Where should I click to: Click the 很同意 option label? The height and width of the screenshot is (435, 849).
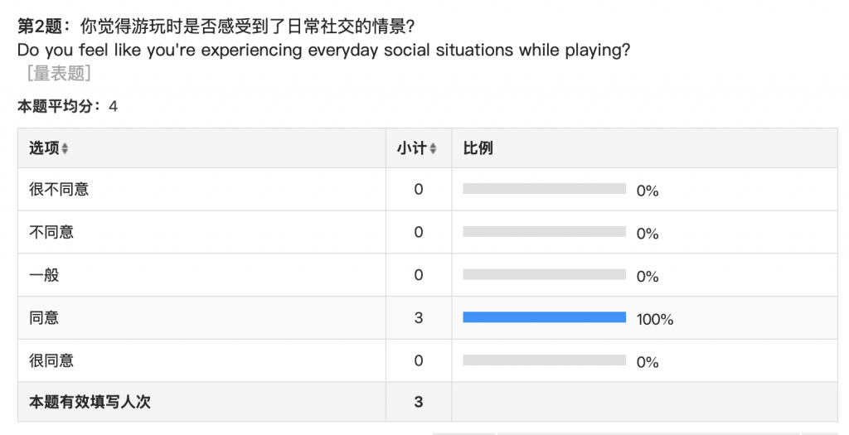coord(51,361)
